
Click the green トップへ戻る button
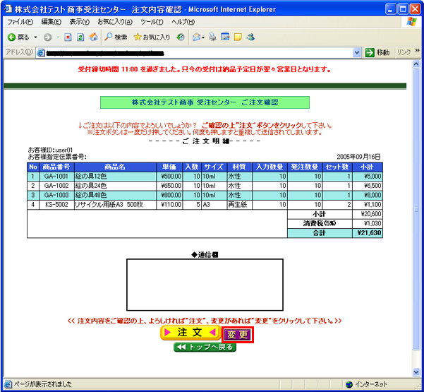point(205,348)
